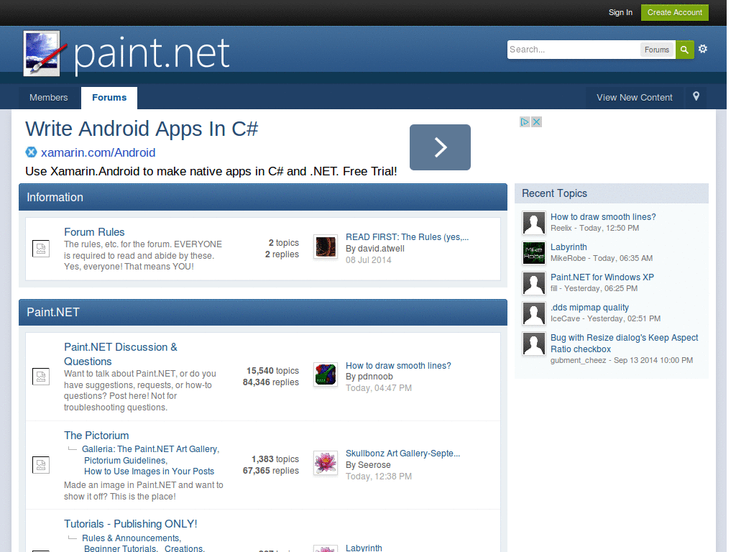Screen dimensions: 736x552
Task: Click the 1,383 topics count text
Action: [x=275, y=459]
